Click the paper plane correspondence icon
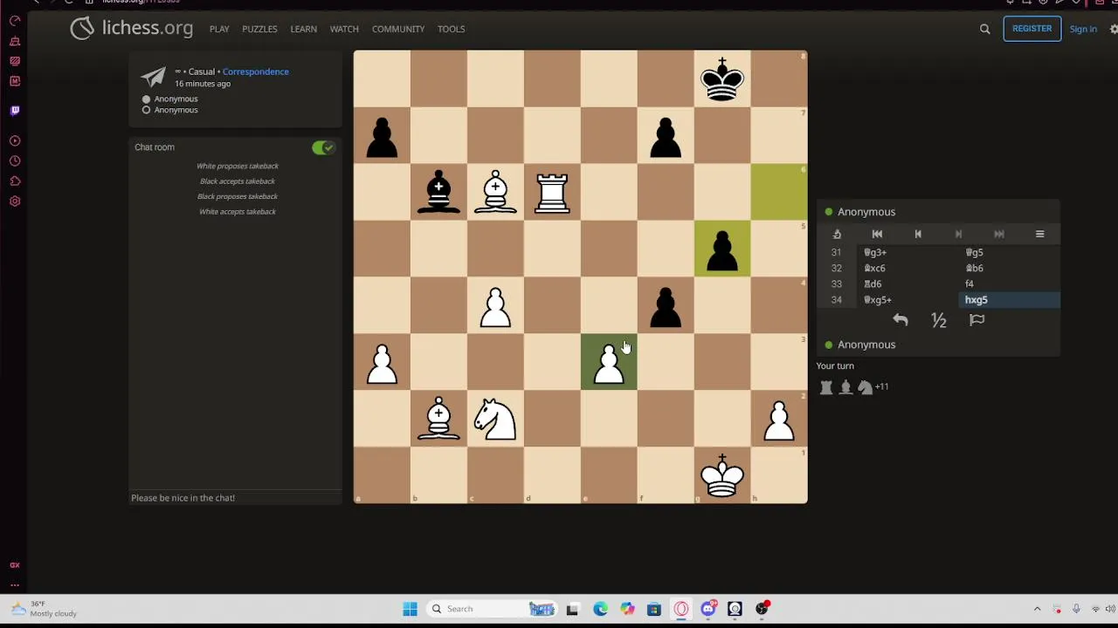 tap(154, 77)
